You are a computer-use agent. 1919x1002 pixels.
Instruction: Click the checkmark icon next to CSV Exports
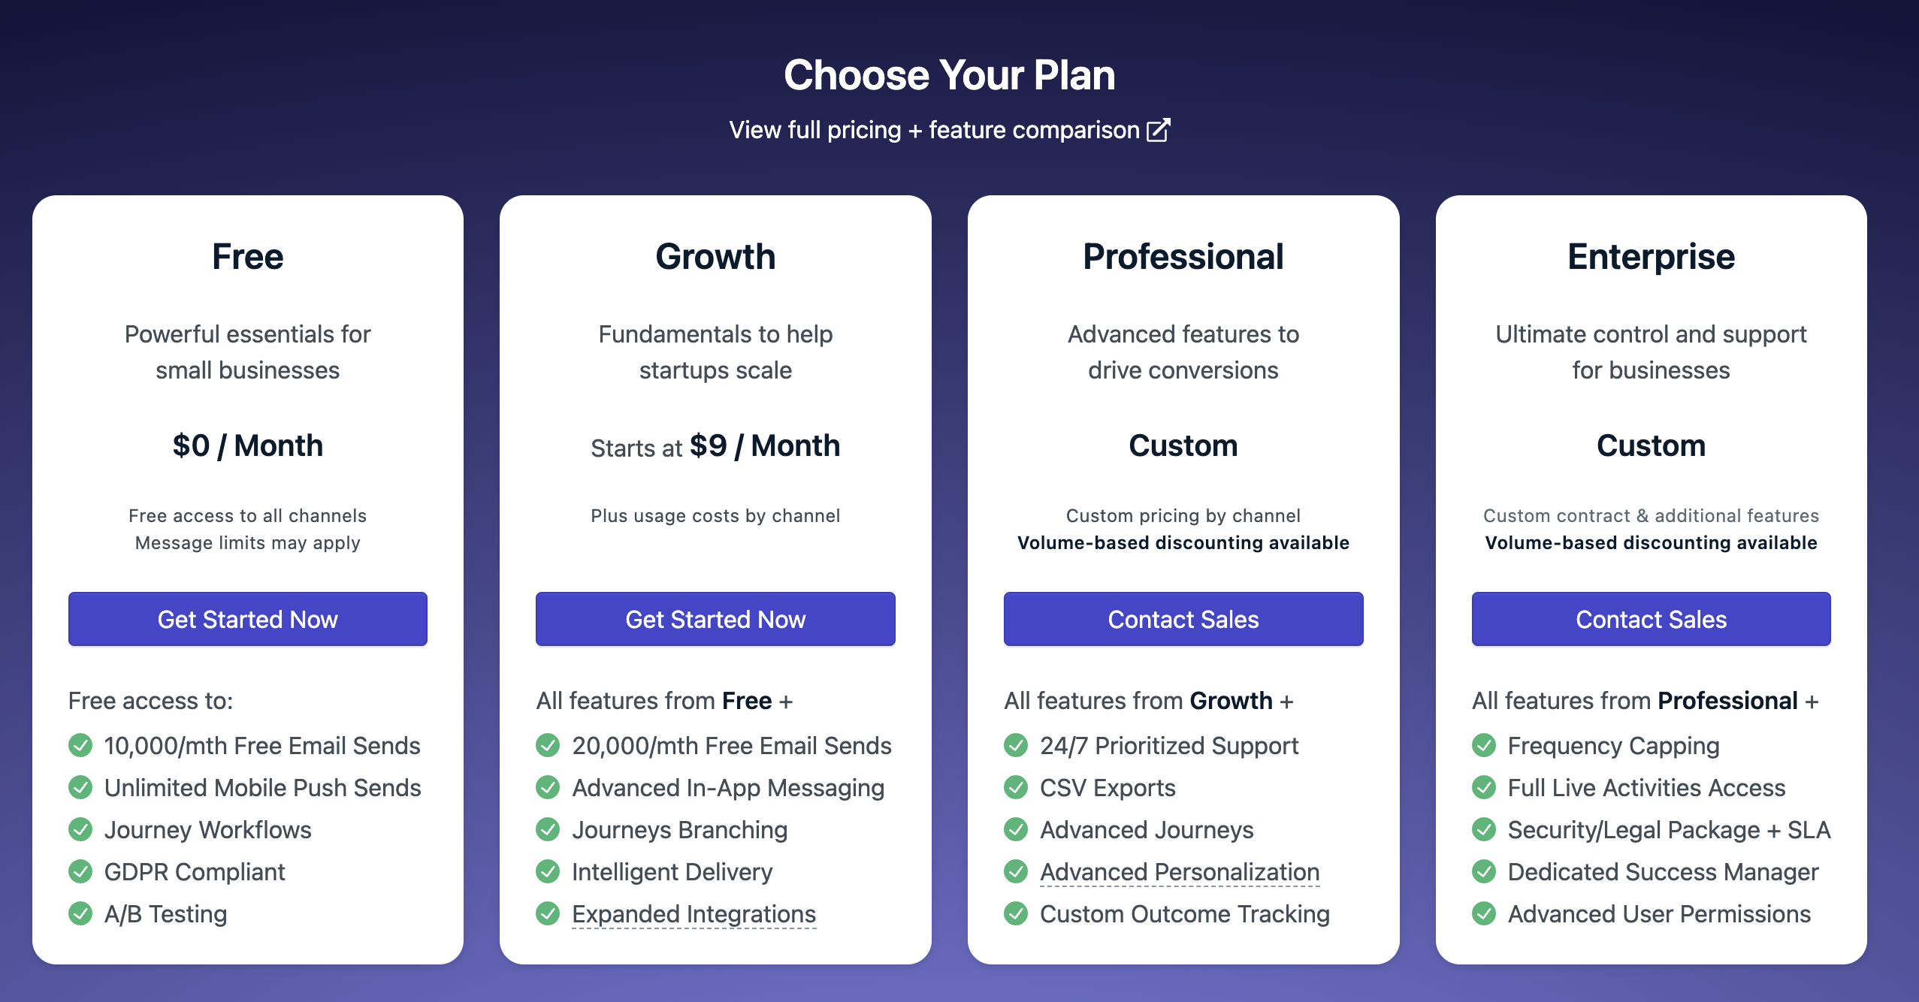coord(1016,787)
